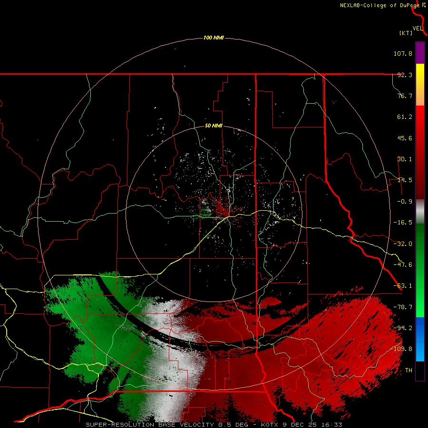The height and width of the screenshot is (428, 428).
Task: Select the -109.8 legend value
Action: coord(401,349)
